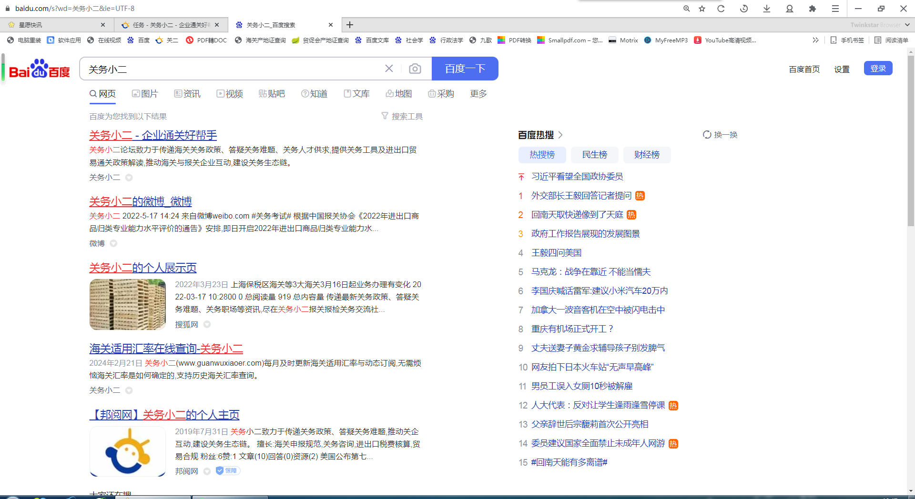Expand options arrow beside 微博 source
Screen dimensions: 915x499
point(113,243)
